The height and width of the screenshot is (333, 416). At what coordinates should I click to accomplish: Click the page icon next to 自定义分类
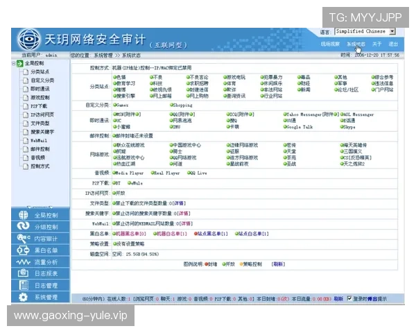click(26, 80)
